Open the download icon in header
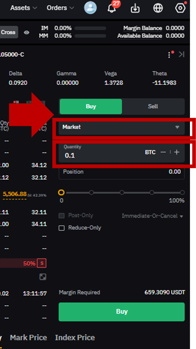The width and height of the screenshot is (196, 349). tap(135, 8)
